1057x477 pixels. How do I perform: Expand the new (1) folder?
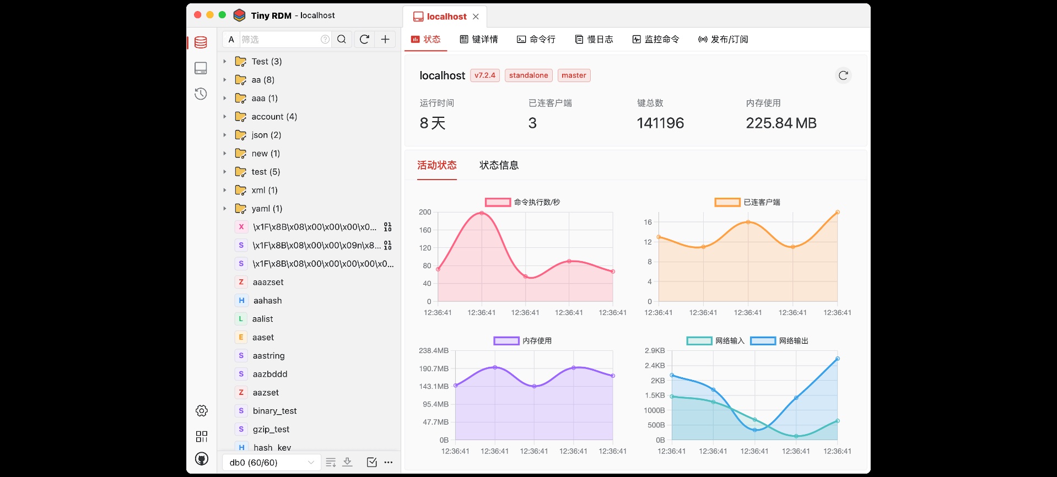pyautogui.click(x=225, y=153)
